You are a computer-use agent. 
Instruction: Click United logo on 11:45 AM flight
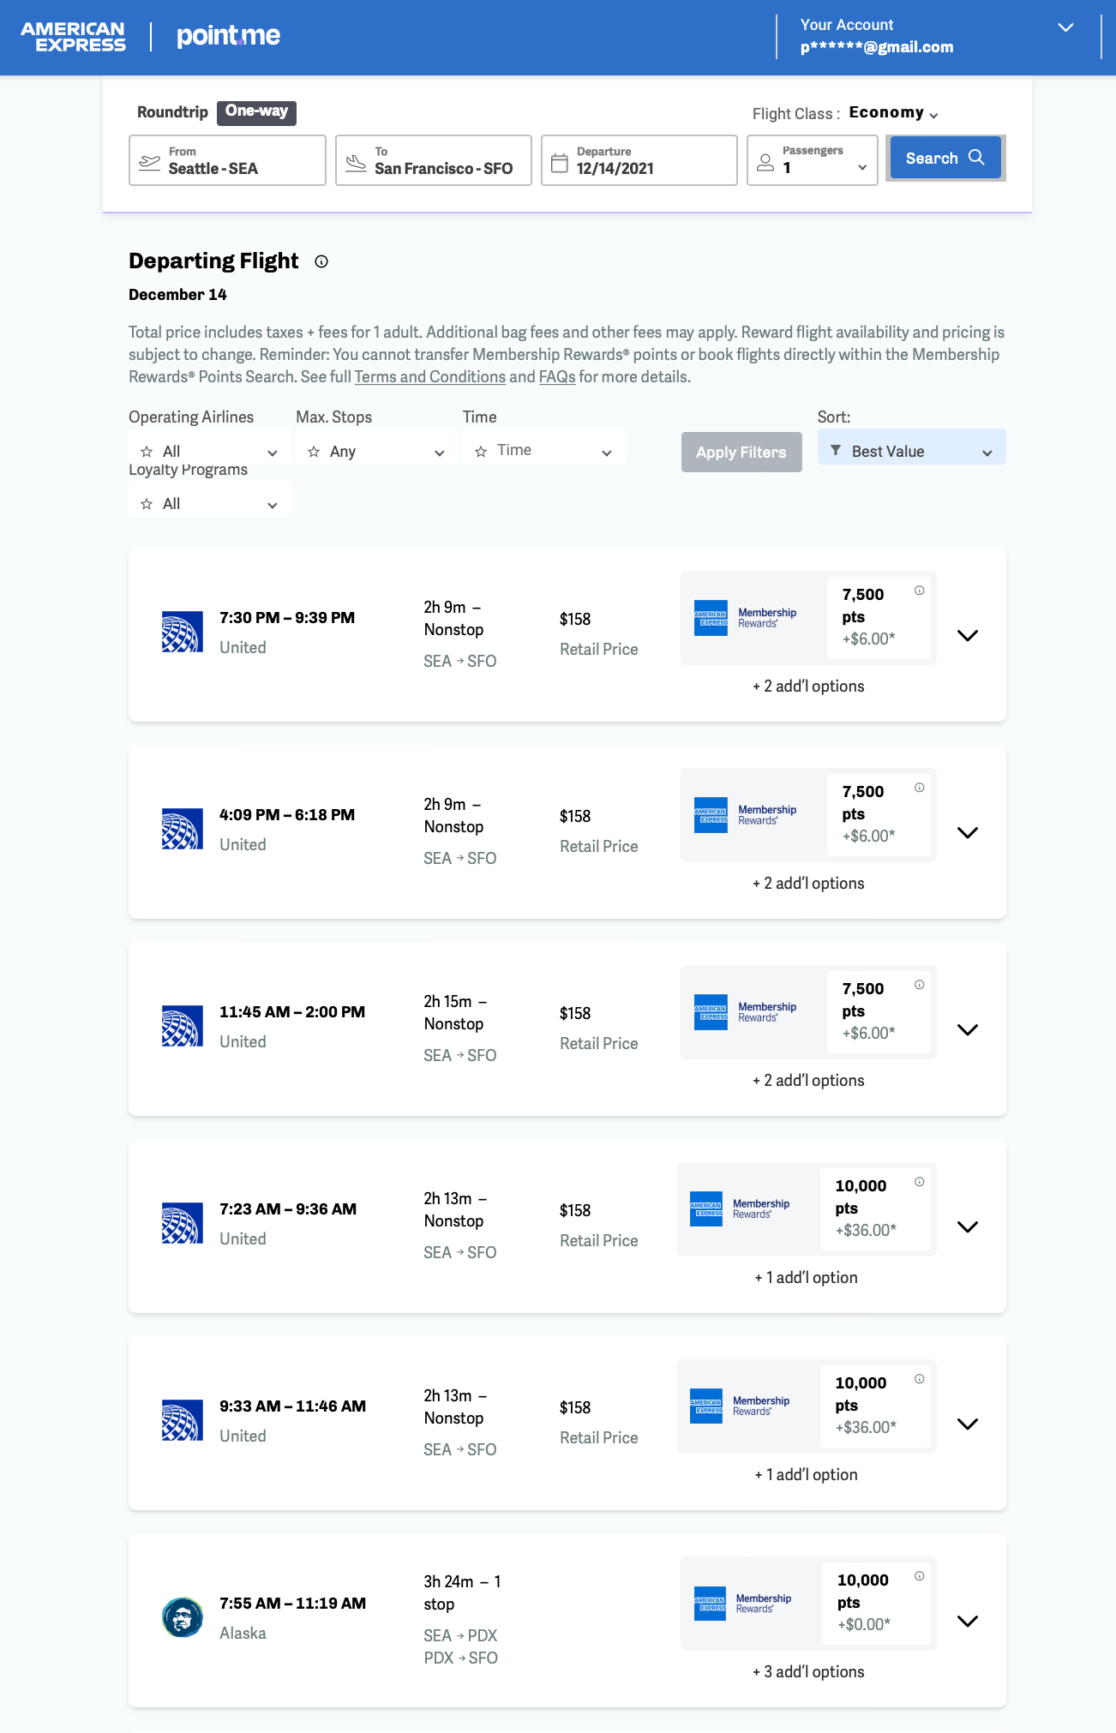[183, 1026]
